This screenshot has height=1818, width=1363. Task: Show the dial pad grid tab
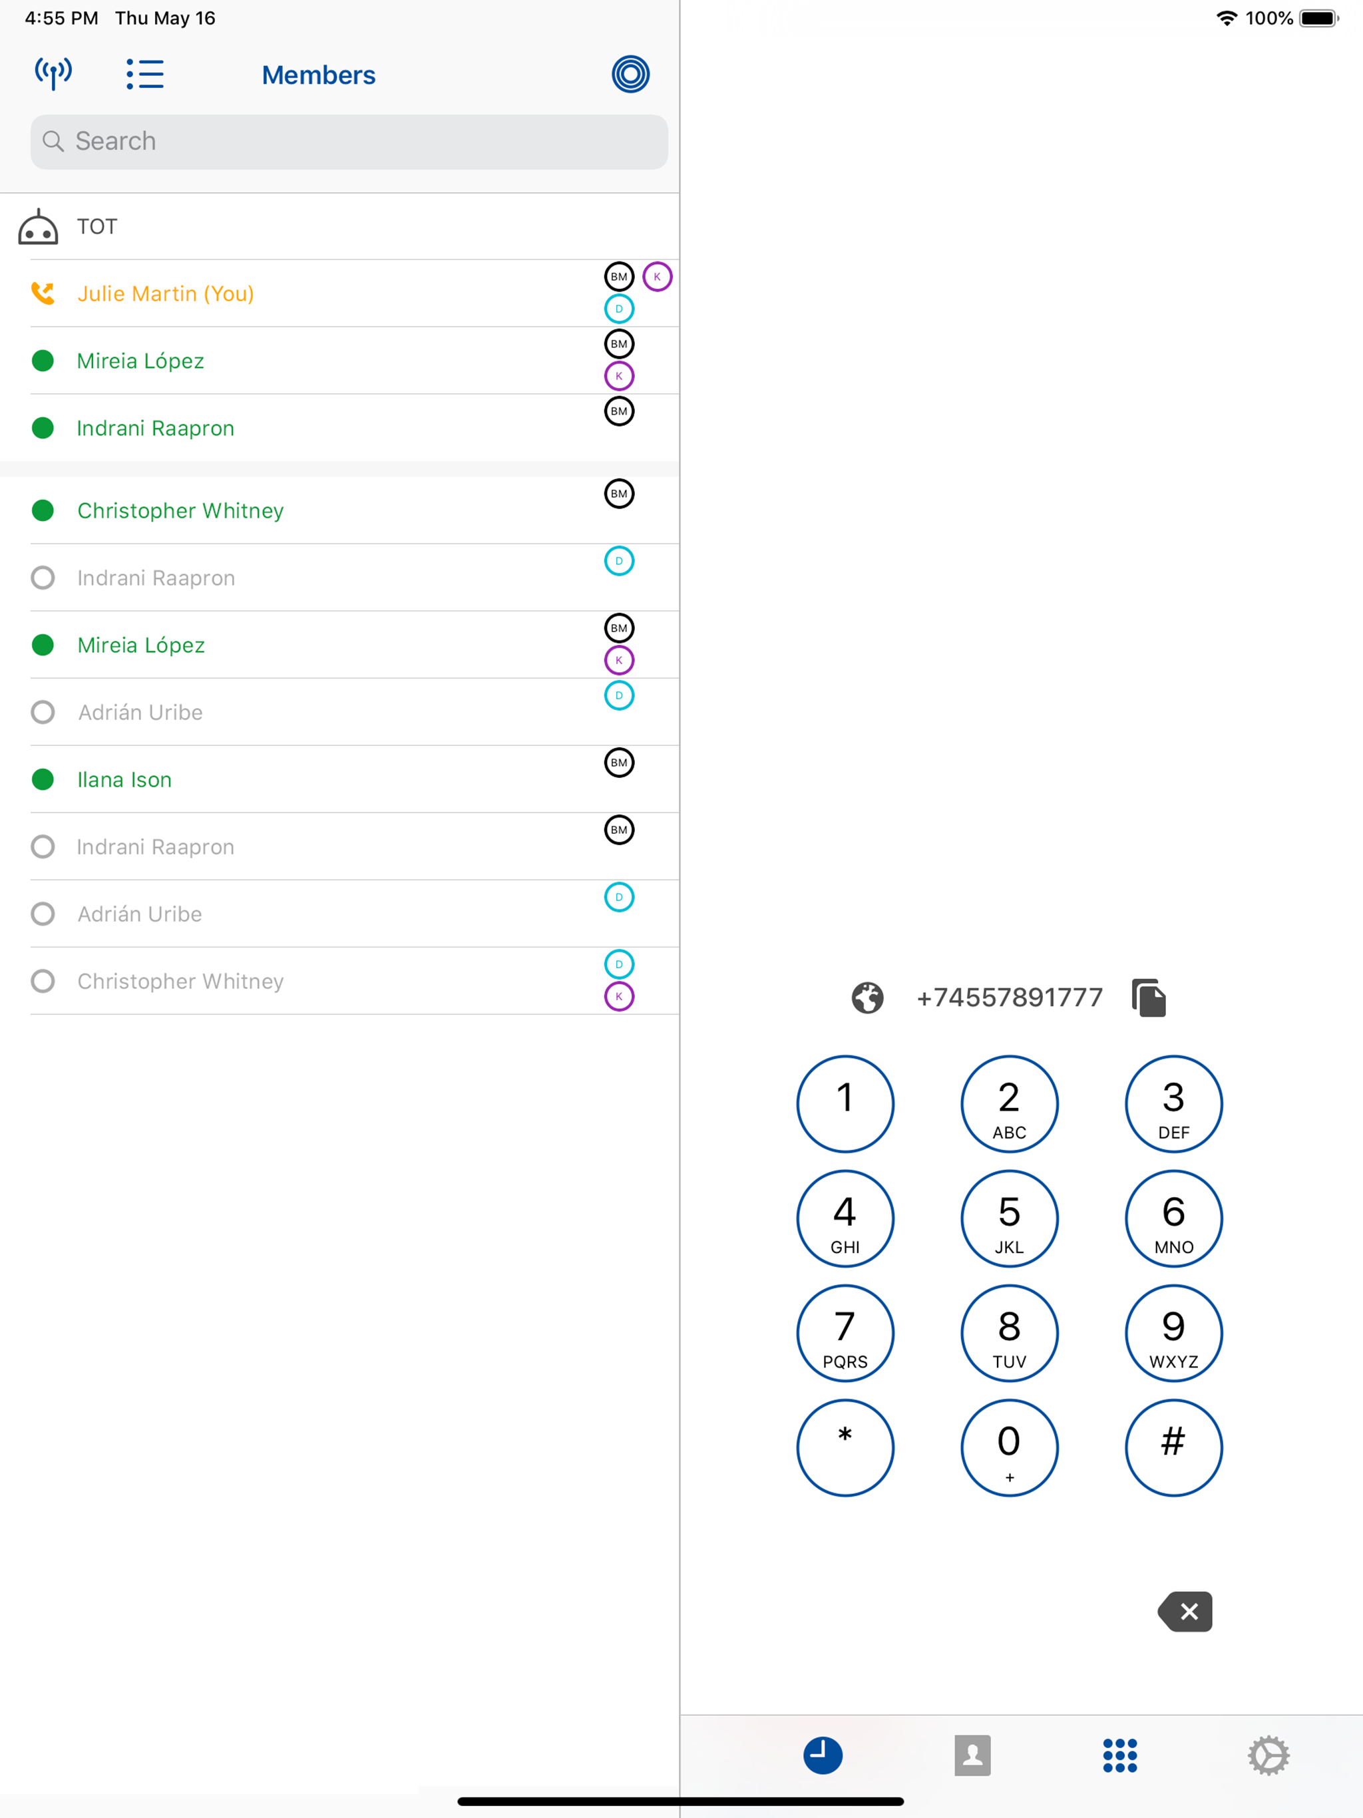click(1119, 1755)
